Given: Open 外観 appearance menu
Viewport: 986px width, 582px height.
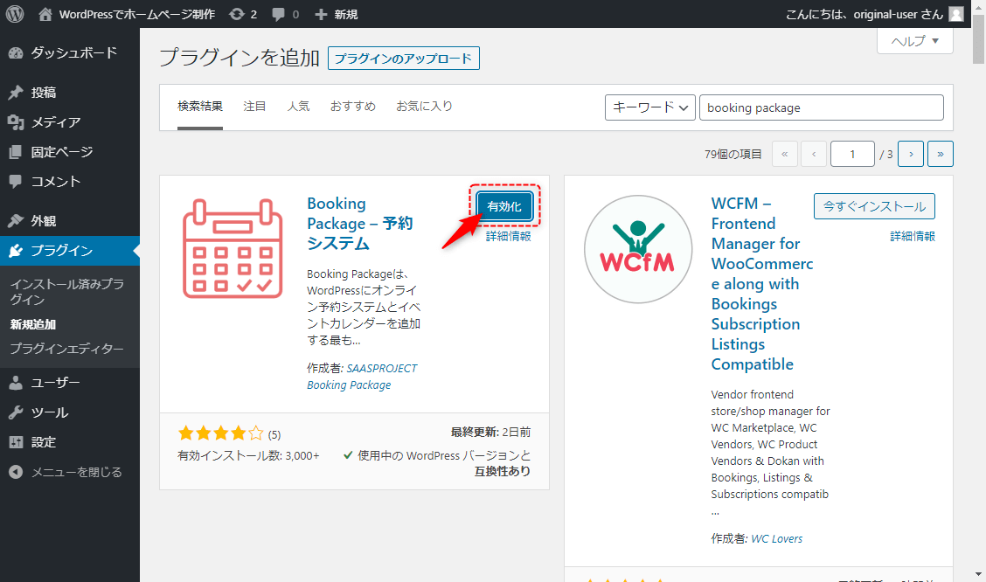Looking at the screenshot, I should pyautogui.click(x=70, y=220).
